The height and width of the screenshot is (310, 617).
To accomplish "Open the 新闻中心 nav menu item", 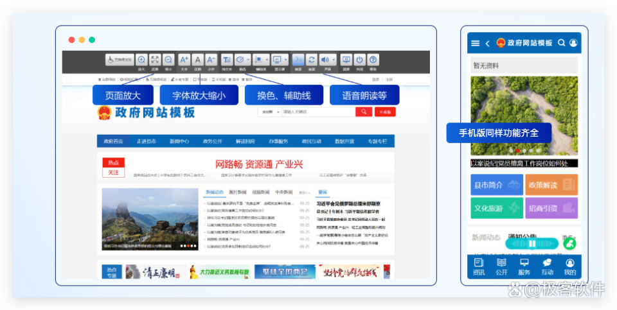I will (x=179, y=141).
